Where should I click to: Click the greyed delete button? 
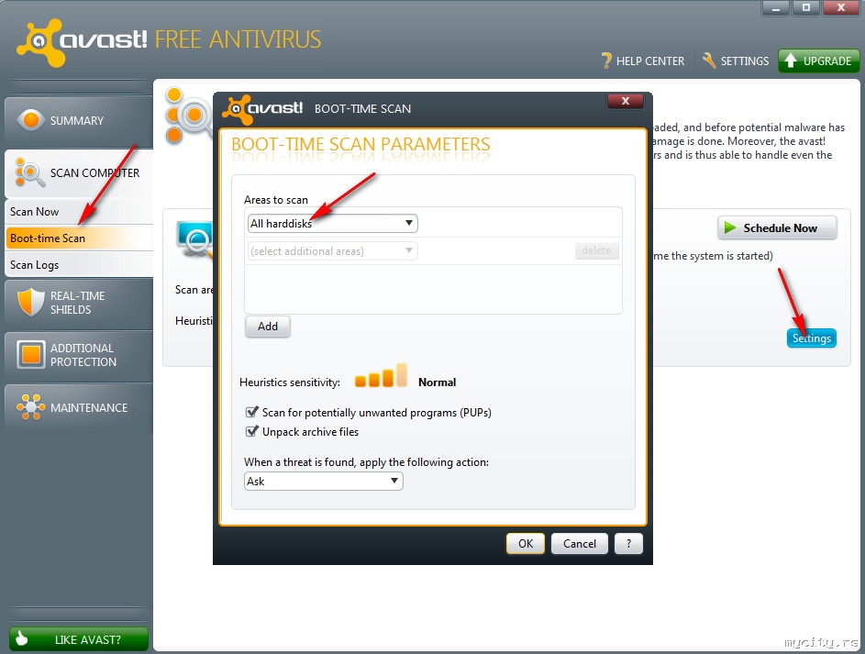pos(596,250)
